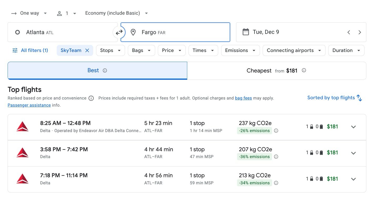
Task: Click the info icon next to 237 kg CO2e
Action: pos(276,131)
